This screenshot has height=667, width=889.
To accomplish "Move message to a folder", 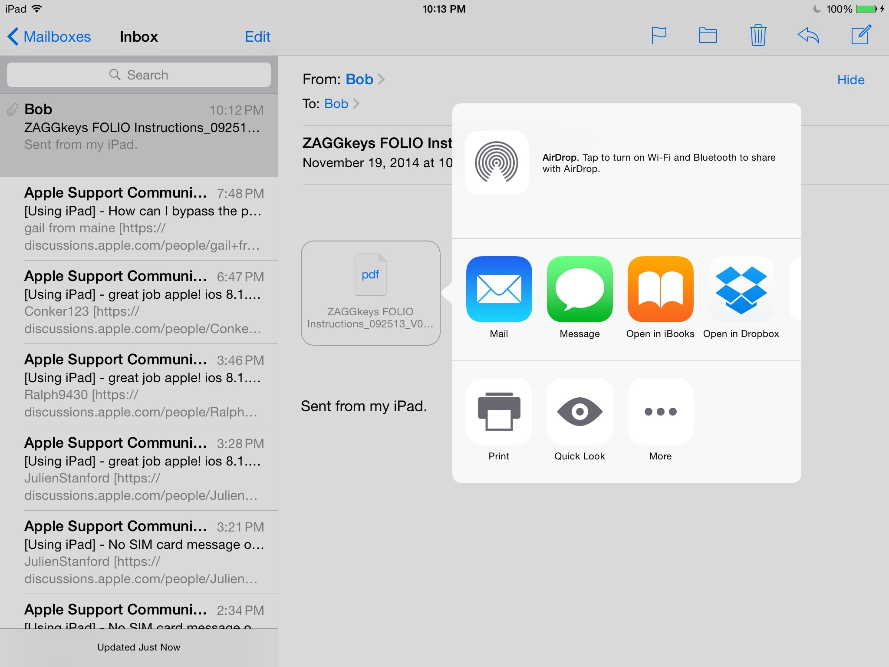I will point(708,36).
